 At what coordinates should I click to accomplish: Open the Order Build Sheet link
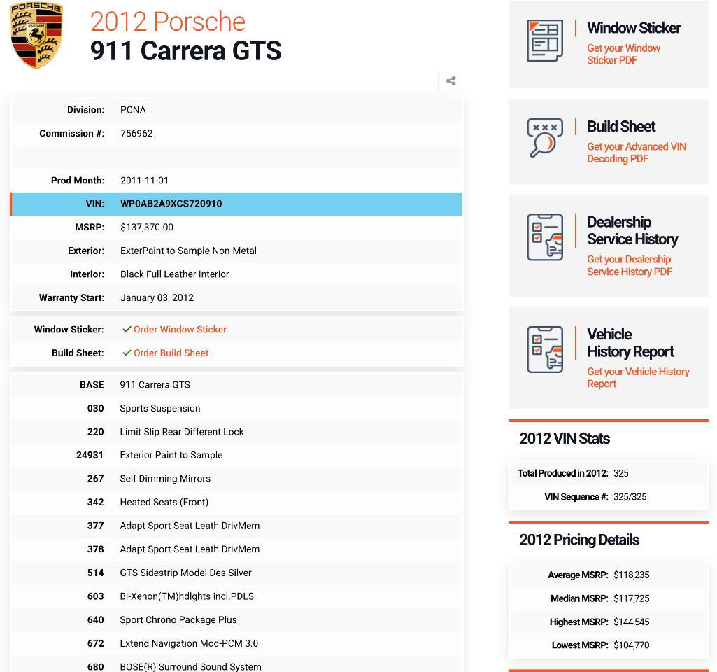[x=171, y=353]
